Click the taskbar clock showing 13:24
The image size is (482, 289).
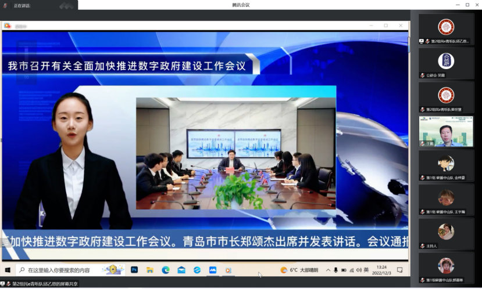(381, 270)
